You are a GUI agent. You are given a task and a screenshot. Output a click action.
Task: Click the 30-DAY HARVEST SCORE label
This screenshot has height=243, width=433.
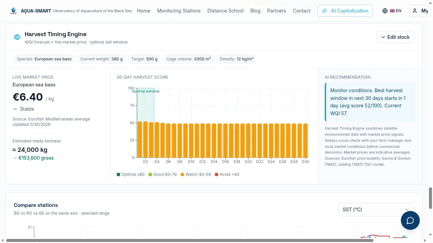pyautogui.click(x=142, y=77)
